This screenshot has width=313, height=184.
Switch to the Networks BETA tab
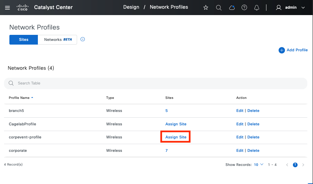[x=58, y=40]
